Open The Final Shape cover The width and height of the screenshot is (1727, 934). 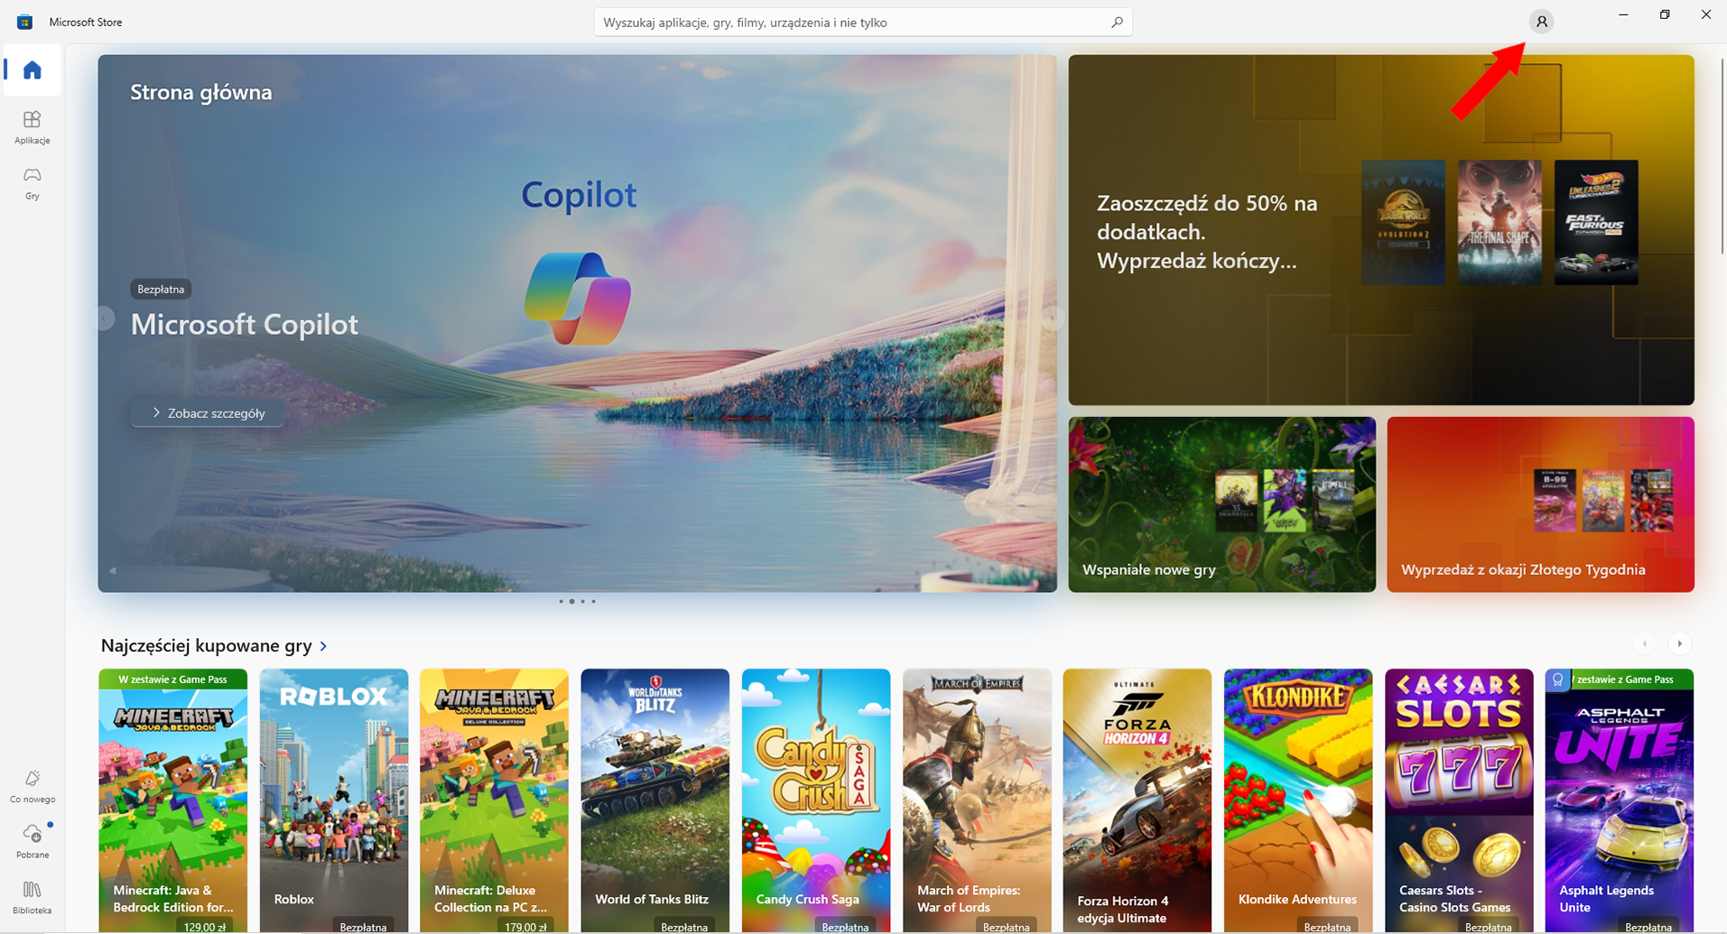click(1500, 223)
